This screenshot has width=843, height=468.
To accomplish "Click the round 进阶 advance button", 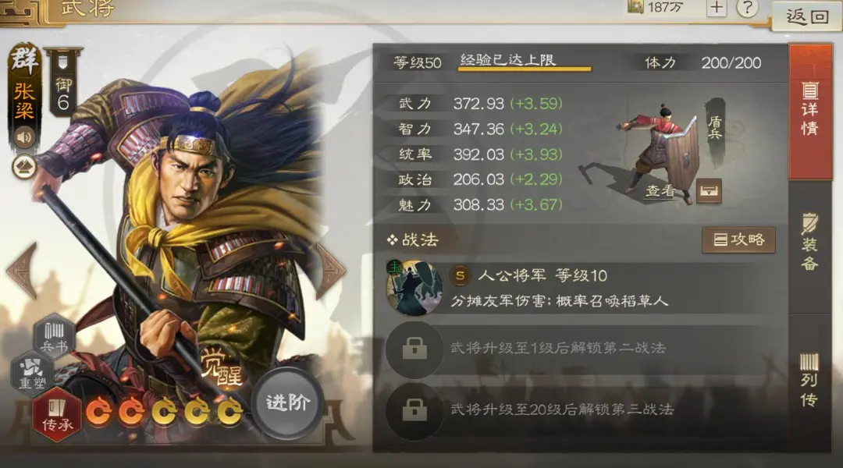I will coord(287,403).
